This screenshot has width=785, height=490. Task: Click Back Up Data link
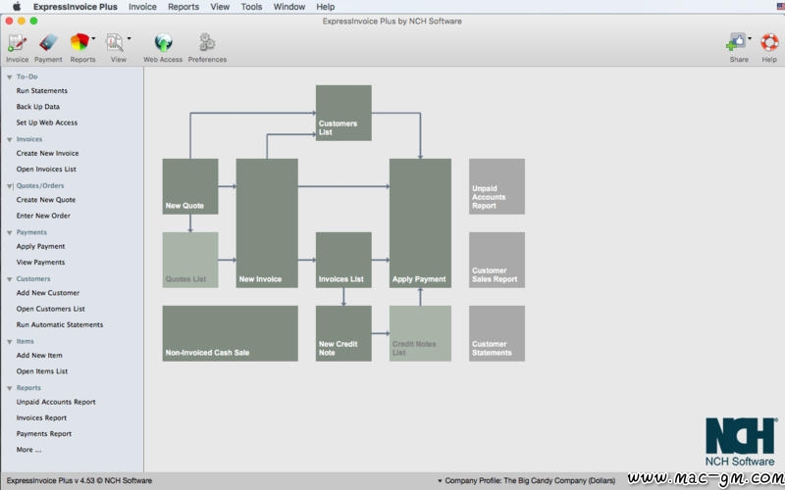[x=38, y=107]
